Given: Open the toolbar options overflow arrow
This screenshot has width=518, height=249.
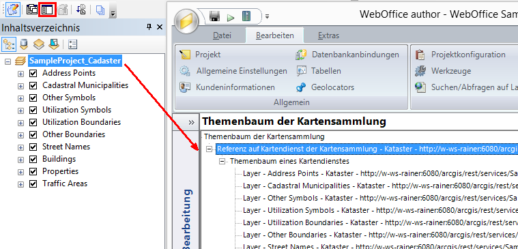Looking at the screenshot, I should click(x=113, y=13).
